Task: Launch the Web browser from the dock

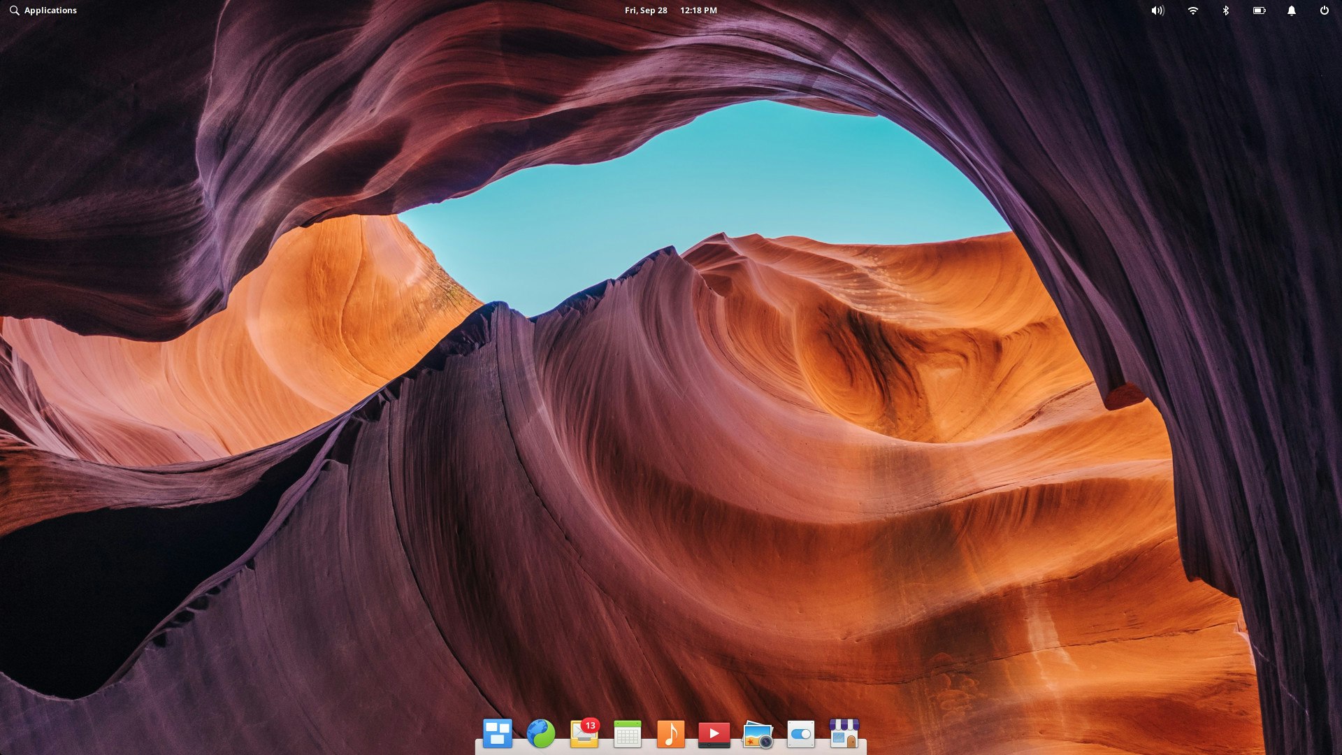Action: click(541, 734)
